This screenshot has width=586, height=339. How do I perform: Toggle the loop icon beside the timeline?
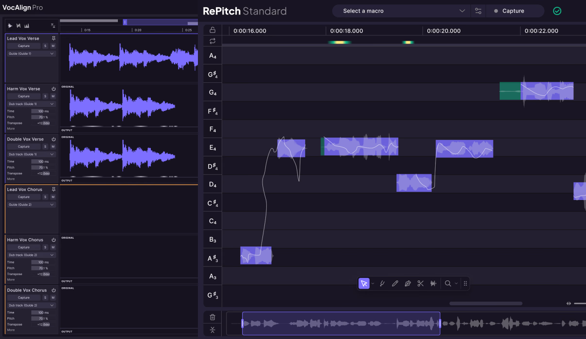212,41
